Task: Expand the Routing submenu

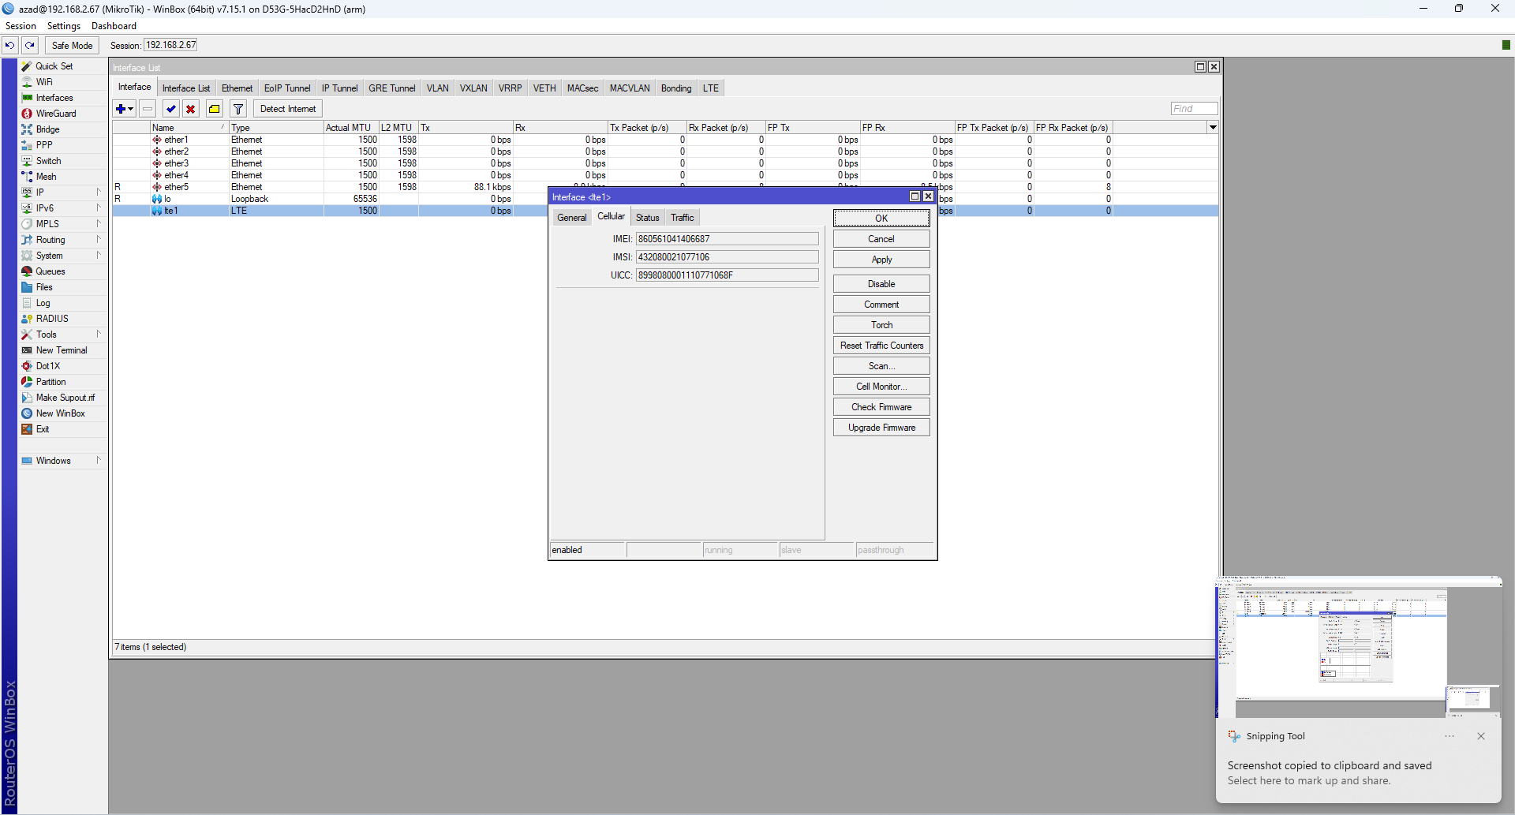Action: 99,240
